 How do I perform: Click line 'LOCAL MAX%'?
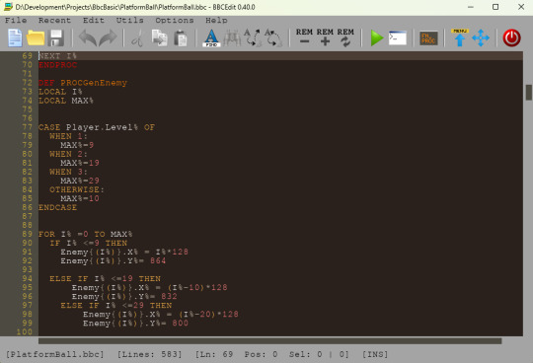tap(66, 101)
